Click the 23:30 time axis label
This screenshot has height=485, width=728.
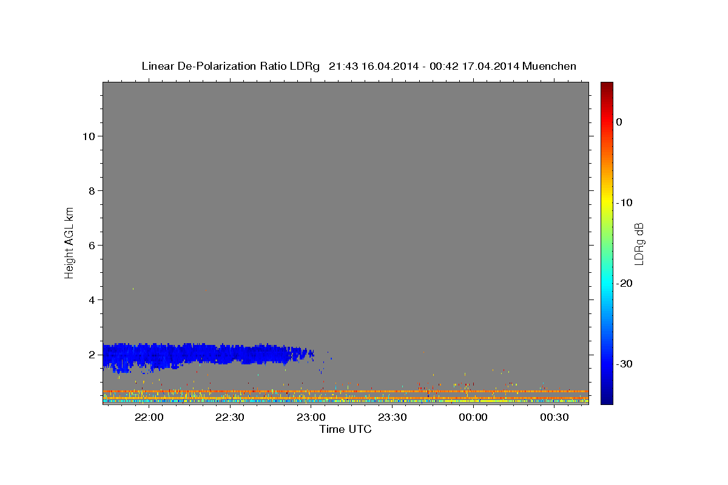pos(392,417)
